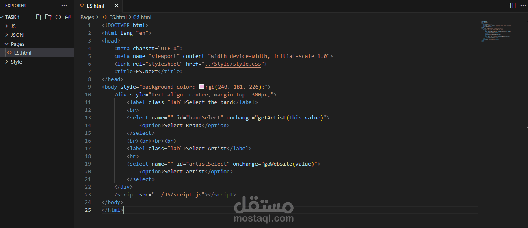Click line number 13 in gutter
Image resolution: width=528 pixels, height=228 pixels.
(88, 117)
